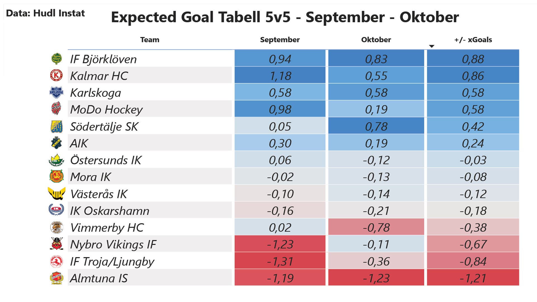Click Kalmar HC's September value 1,18

280,76
